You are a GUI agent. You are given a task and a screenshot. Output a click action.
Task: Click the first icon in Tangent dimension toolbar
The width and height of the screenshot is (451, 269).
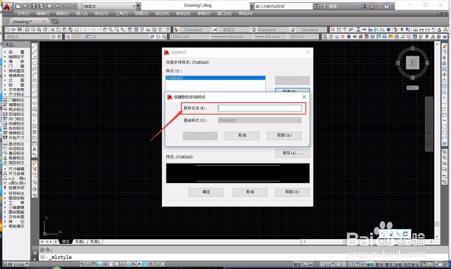333,30
